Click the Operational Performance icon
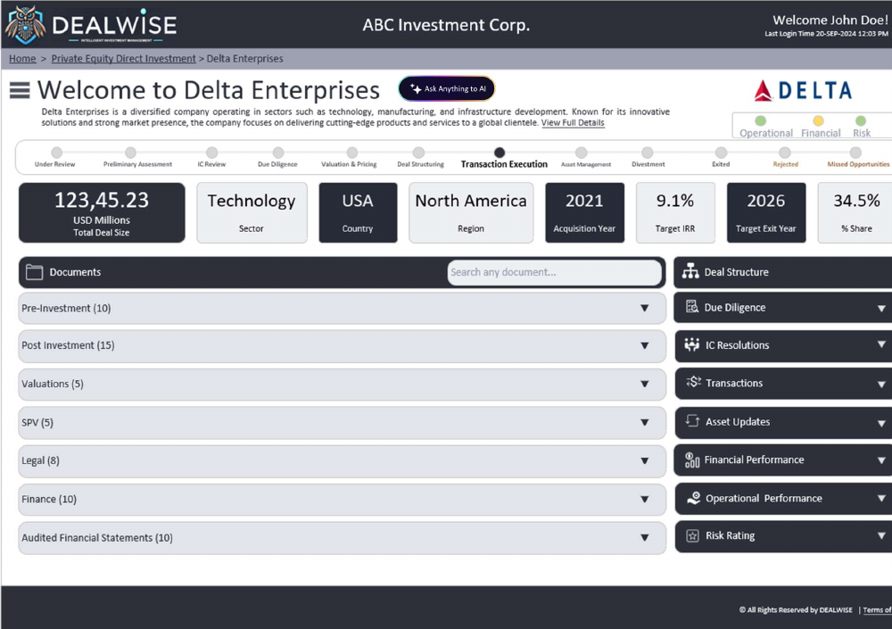 (693, 498)
